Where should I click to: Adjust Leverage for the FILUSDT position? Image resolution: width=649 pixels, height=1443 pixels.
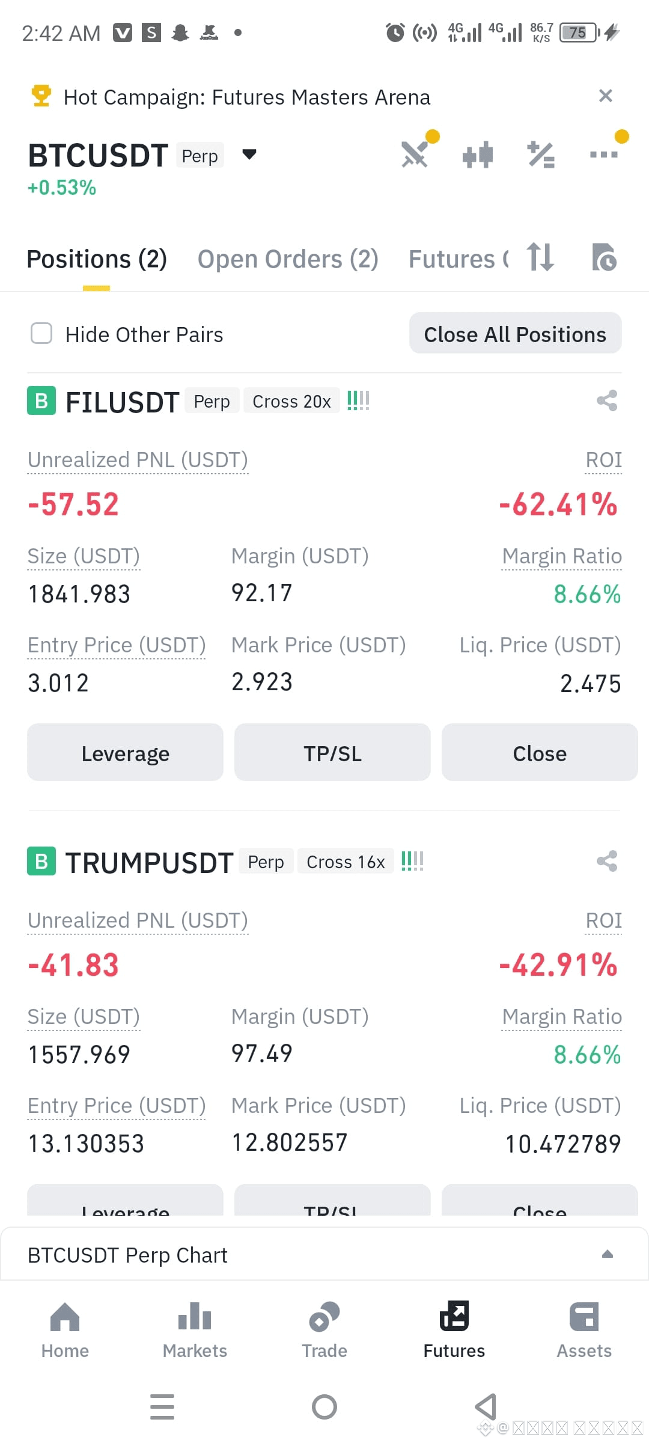[125, 753]
